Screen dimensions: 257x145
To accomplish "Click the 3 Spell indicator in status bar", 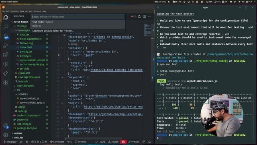I will click(x=113, y=142).
